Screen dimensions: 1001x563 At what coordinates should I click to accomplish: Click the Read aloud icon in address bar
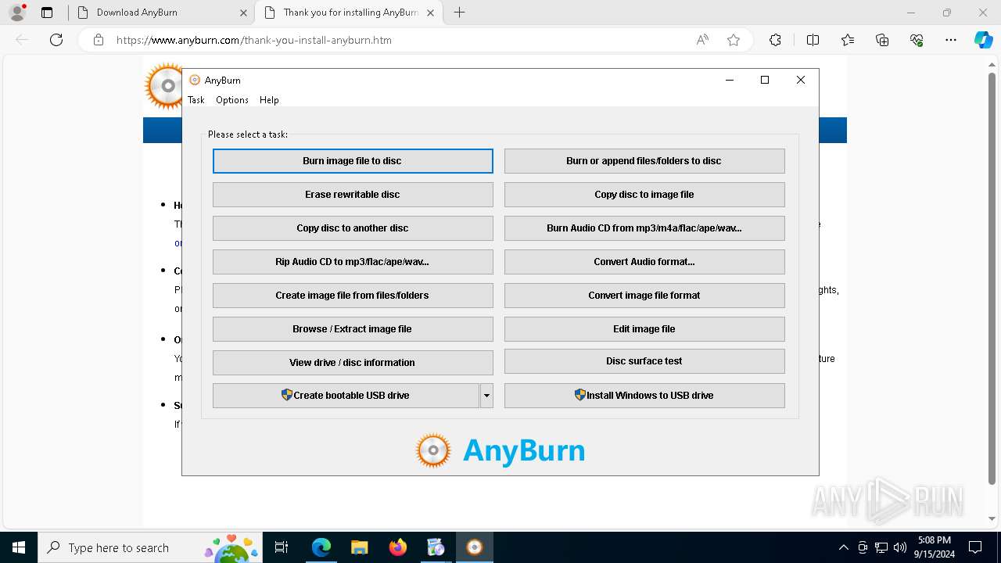702,40
